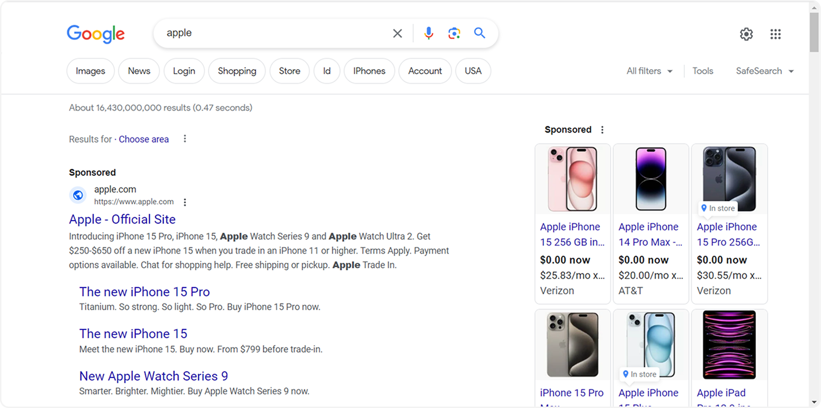This screenshot has height=408, width=821.
Task: Click the results count text
Action: (160, 108)
